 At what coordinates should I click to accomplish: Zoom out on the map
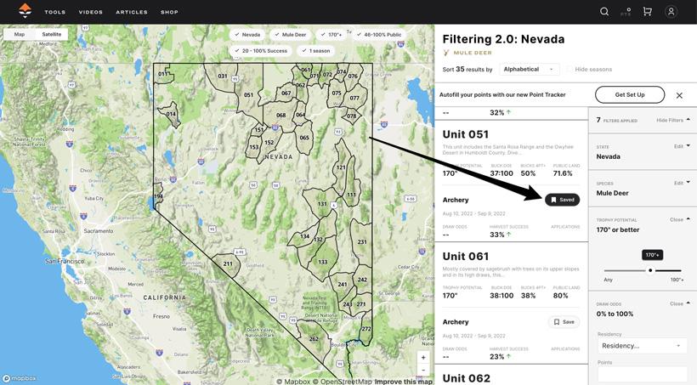coord(423,371)
